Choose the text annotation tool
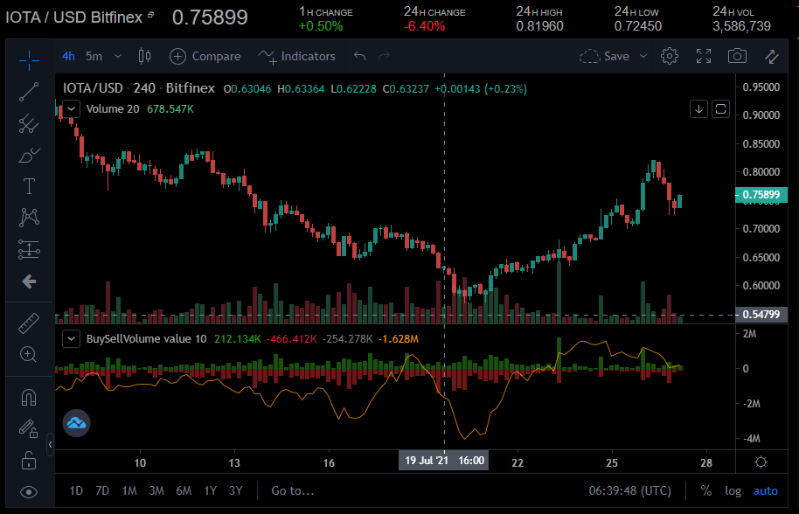The width and height of the screenshot is (799, 514). click(x=29, y=186)
